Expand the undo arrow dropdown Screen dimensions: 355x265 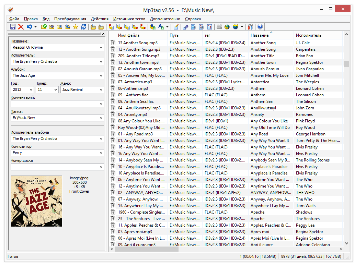tap(36, 27)
